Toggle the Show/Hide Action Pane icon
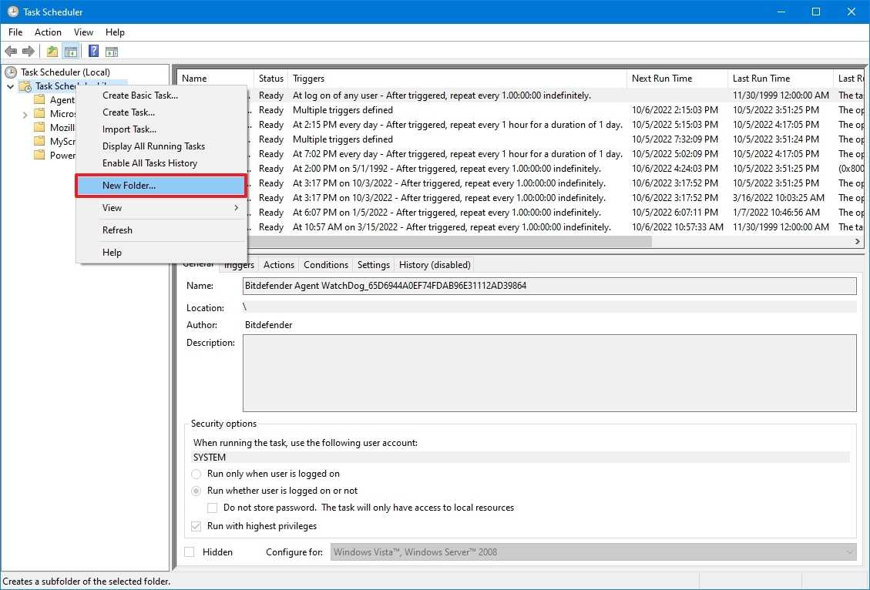Image resolution: width=870 pixels, height=590 pixels. pos(112,52)
